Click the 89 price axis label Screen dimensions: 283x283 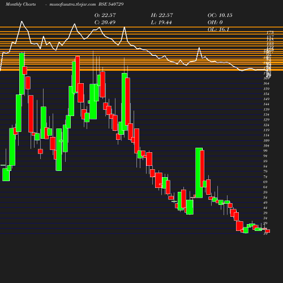pos(265,161)
